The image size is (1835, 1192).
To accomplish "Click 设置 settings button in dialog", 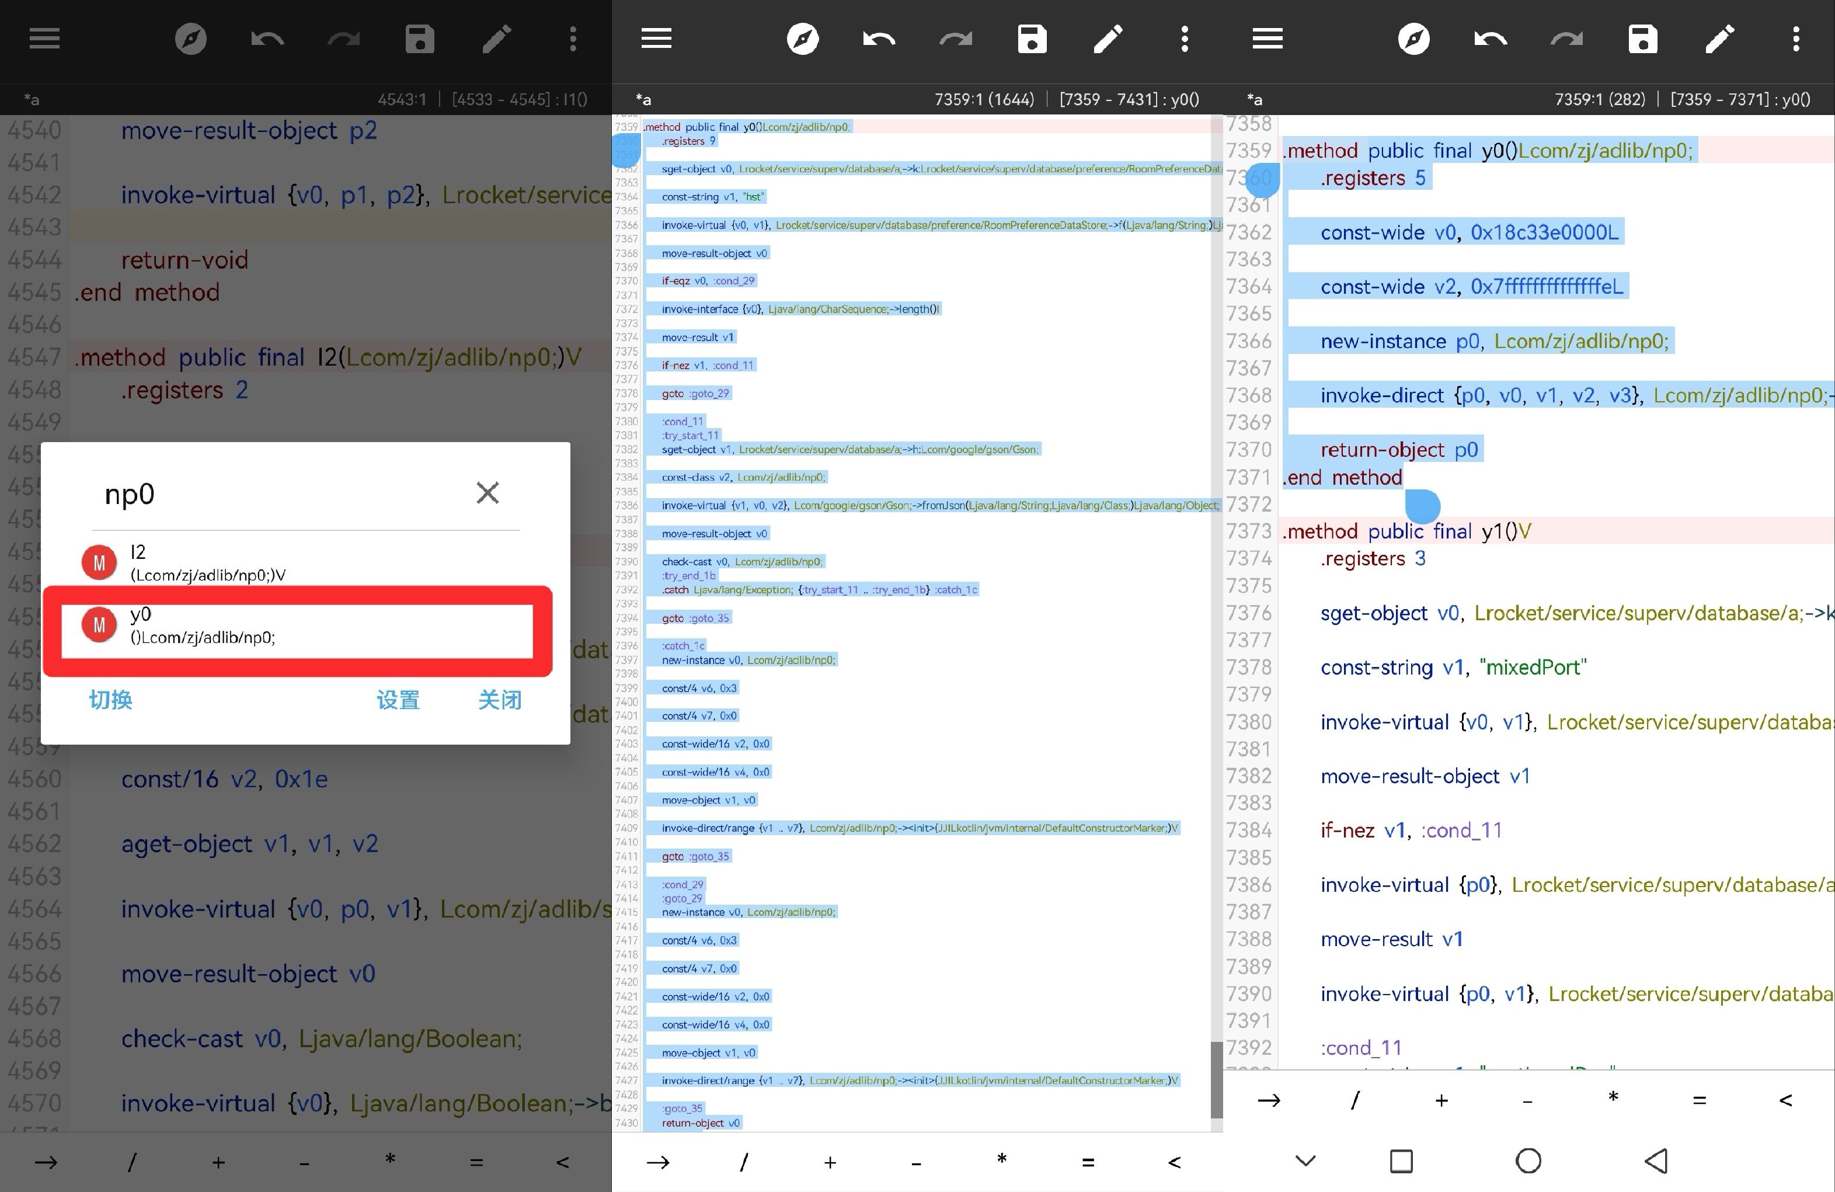I will click(398, 699).
